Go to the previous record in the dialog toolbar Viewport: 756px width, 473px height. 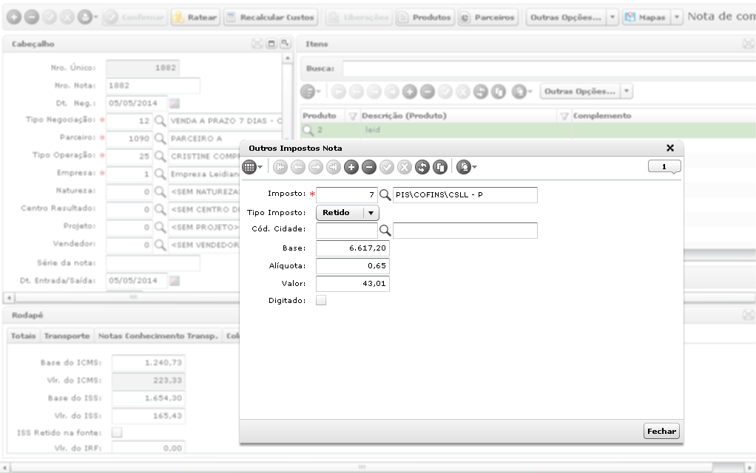click(298, 167)
